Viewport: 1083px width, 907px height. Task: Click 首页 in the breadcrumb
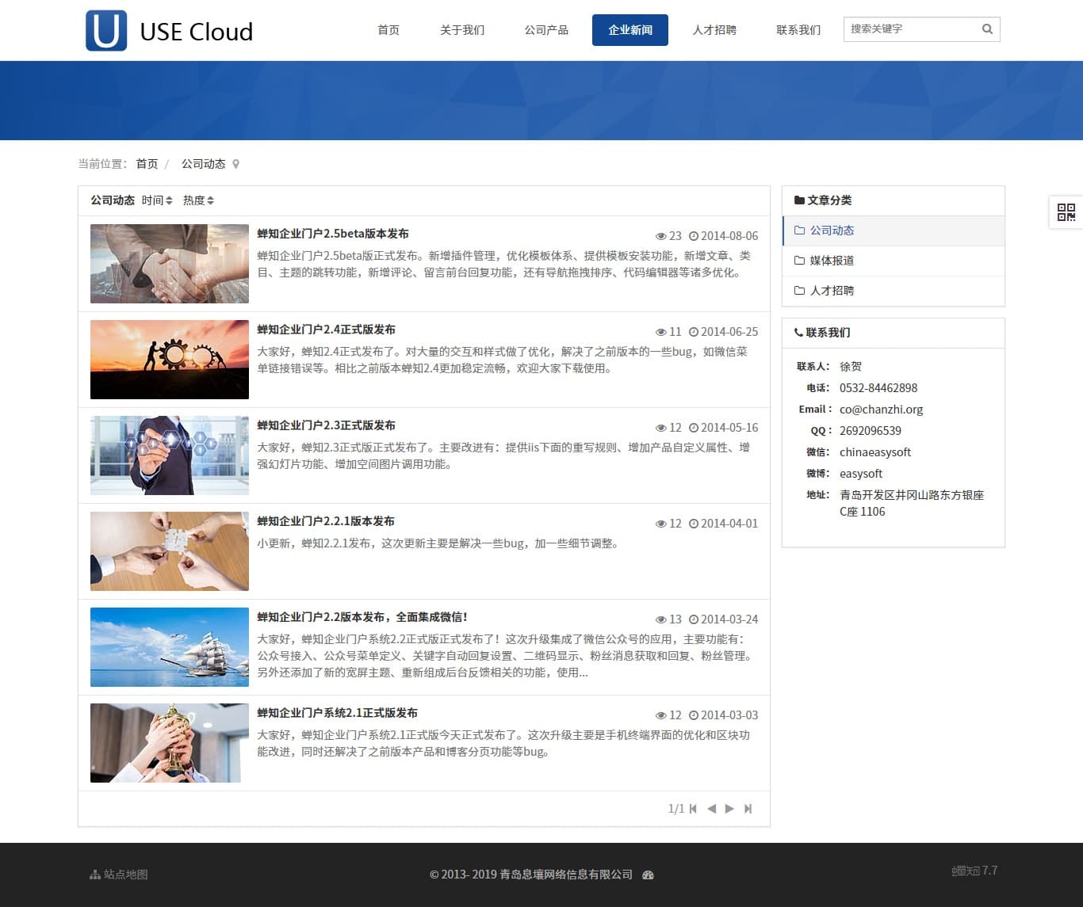coord(147,164)
